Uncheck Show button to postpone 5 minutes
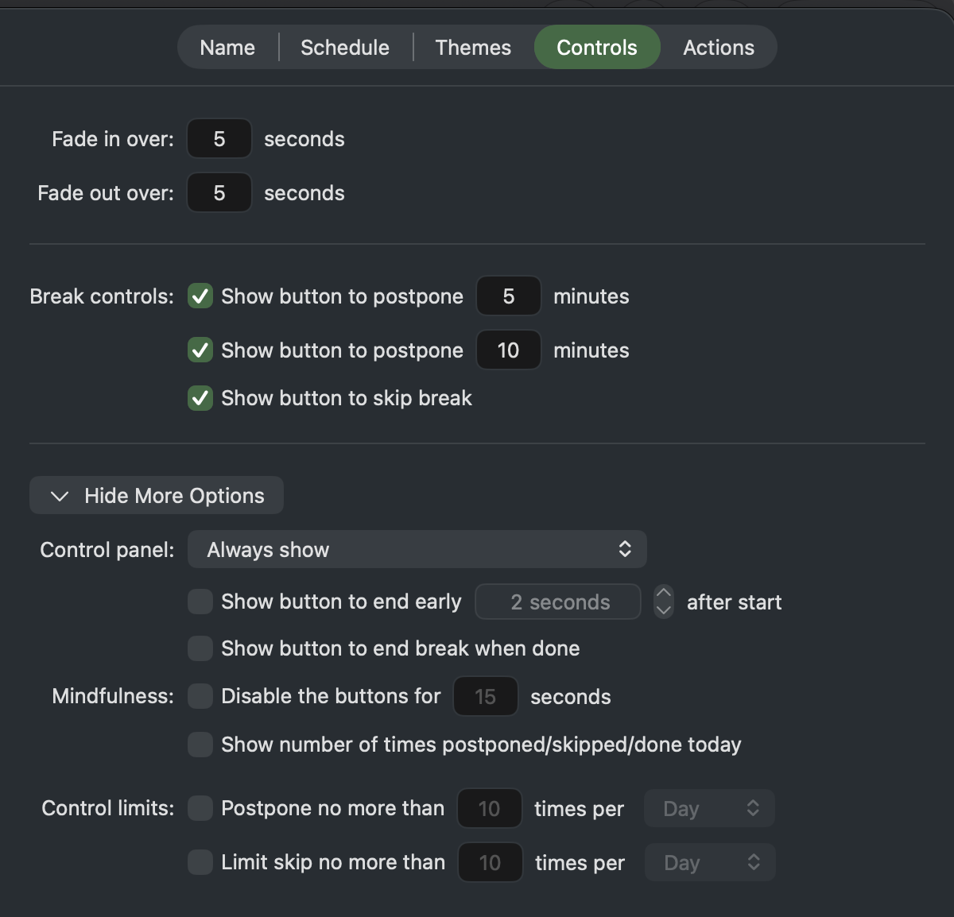Viewport: 954px width, 917px height. click(200, 296)
